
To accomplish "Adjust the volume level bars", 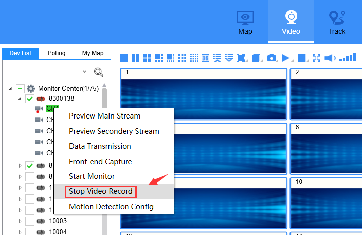I will [x=348, y=57].
